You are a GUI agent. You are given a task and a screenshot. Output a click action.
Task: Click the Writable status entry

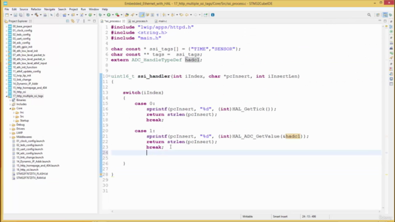tap(247, 216)
